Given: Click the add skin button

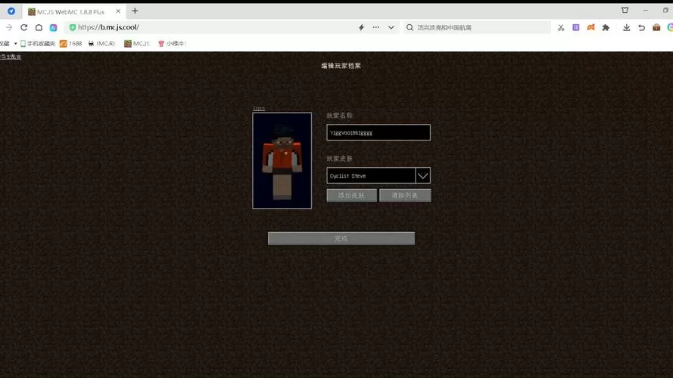Looking at the screenshot, I should pos(351,196).
